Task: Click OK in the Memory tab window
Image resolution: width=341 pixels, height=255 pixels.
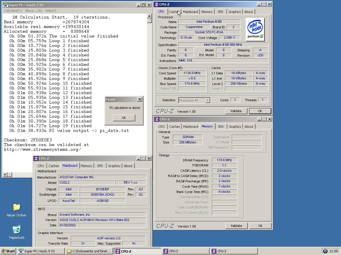Action: [x=260, y=226]
